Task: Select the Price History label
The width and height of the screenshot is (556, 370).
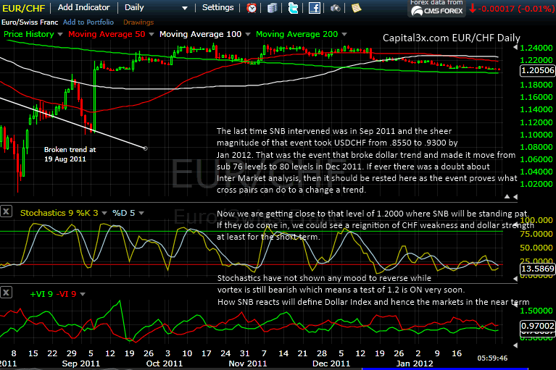Action: click(29, 34)
